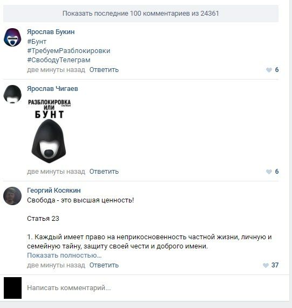Like Георгий Косякин's comment with the heart

pyautogui.click(x=266, y=265)
